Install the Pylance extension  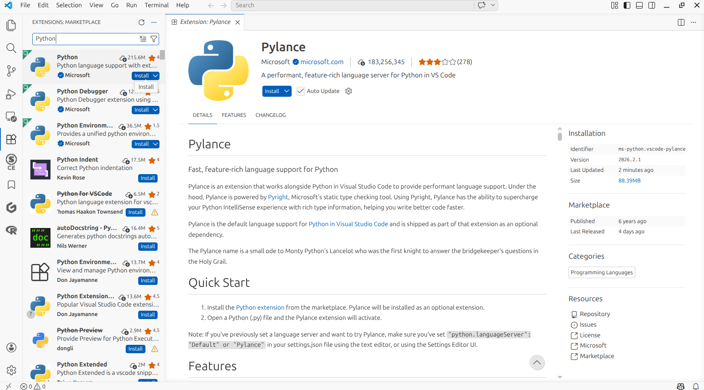(272, 91)
